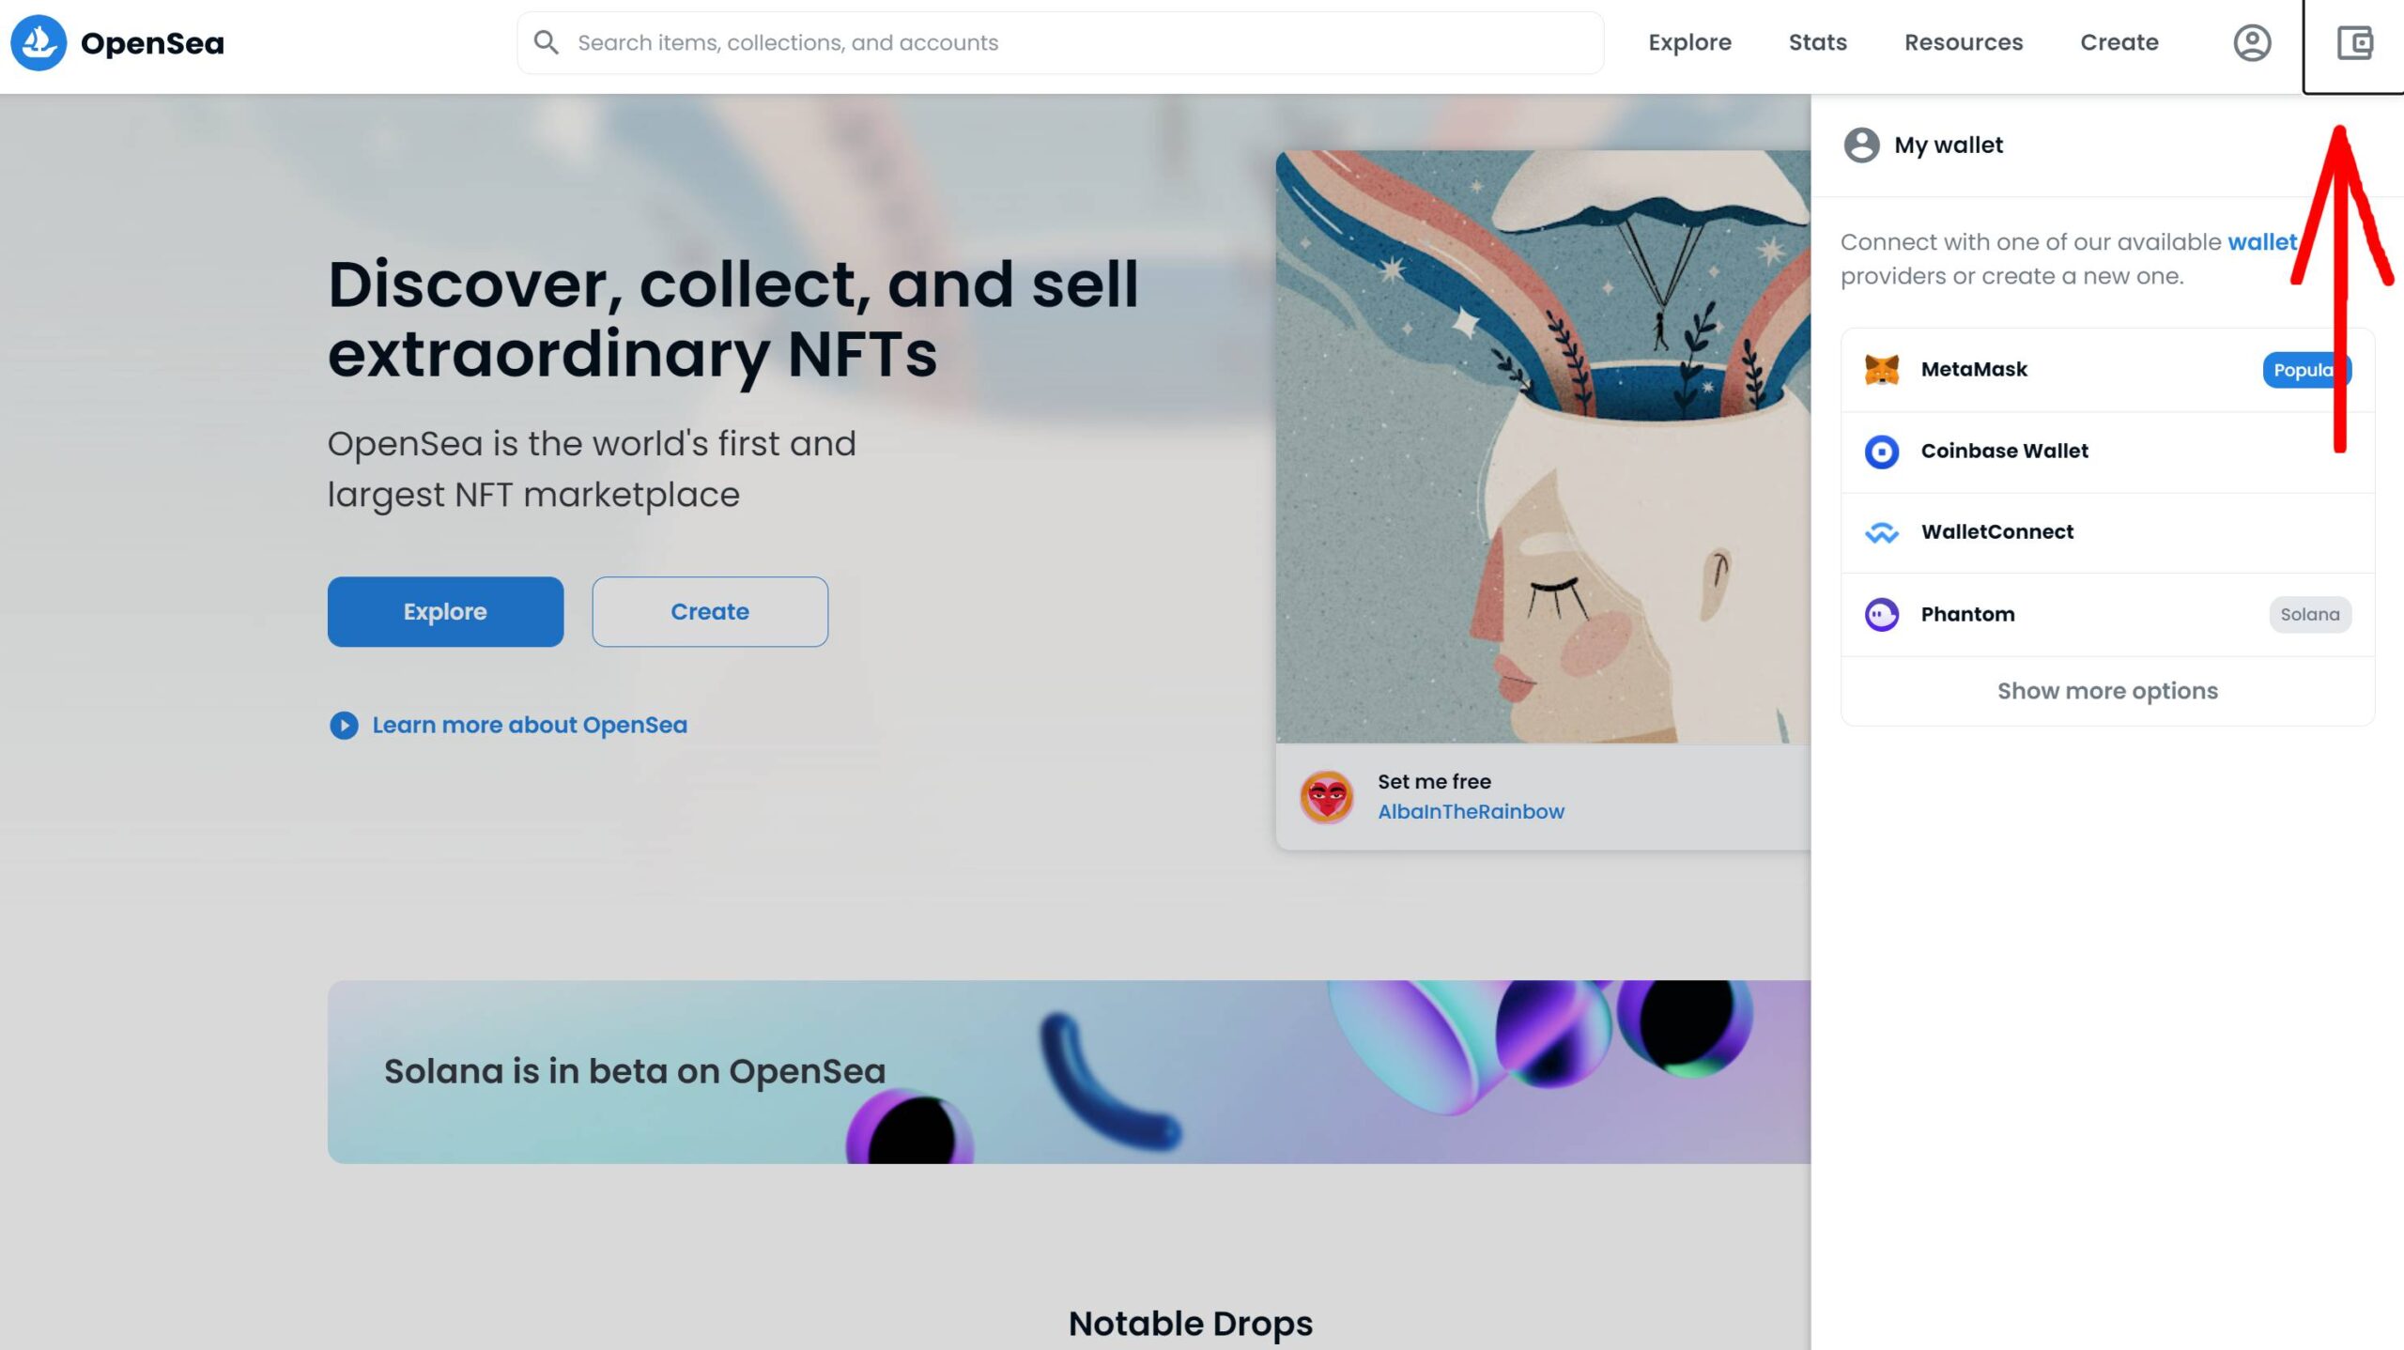Image resolution: width=2404 pixels, height=1350 pixels.
Task: Open the Explore menu
Action: pos(1689,42)
